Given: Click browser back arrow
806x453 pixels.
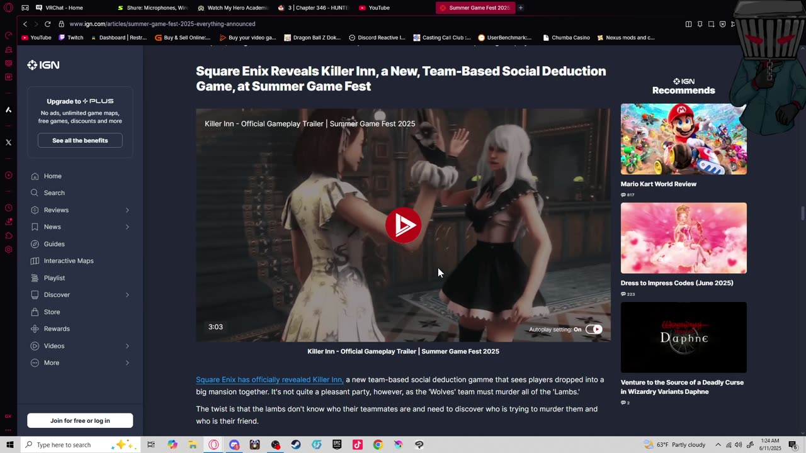Looking at the screenshot, I should click(x=25, y=24).
